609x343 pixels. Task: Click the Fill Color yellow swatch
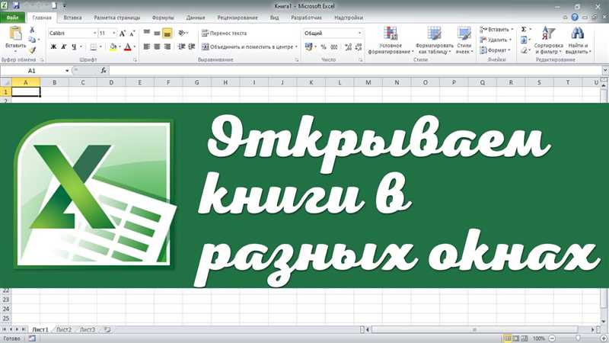click(x=113, y=47)
